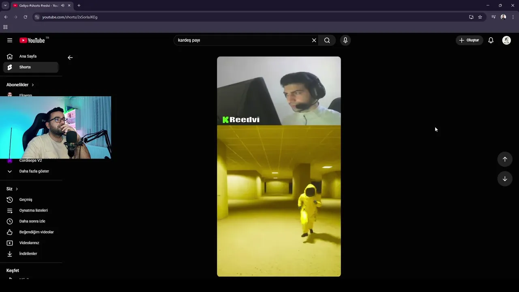The width and height of the screenshot is (519, 292).
Task: Mute the tab via its speaker icon
Action: pos(62,6)
